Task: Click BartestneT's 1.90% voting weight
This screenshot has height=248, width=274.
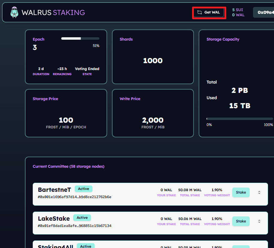Action: click(x=217, y=190)
